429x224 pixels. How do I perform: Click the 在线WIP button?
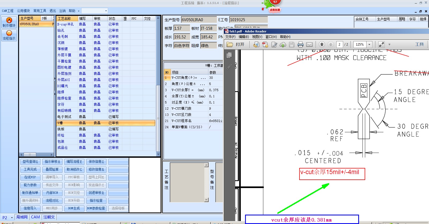coord(30,177)
